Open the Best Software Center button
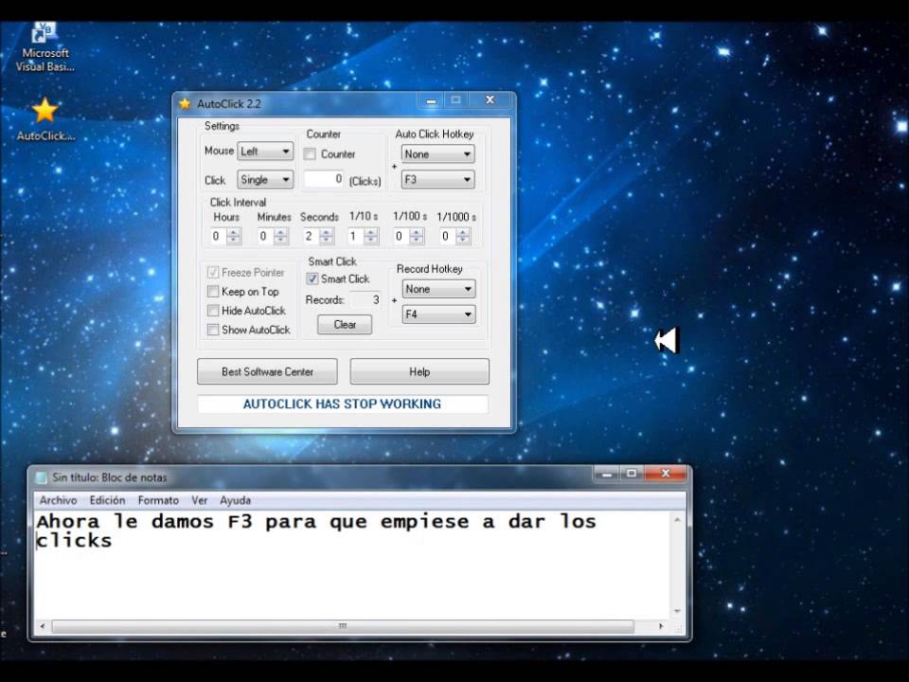Image resolution: width=909 pixels, height=682 pixels. pyautogui.click(x=267, y=371)
